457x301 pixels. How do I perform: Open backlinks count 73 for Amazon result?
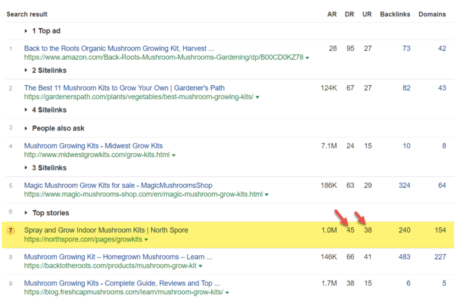[x=406, y=48]
